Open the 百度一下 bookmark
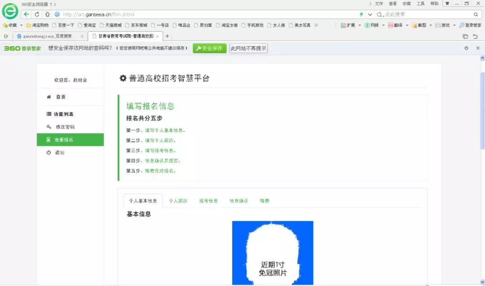This screenshot has width=485, height=286. click(x=63, y=25)
